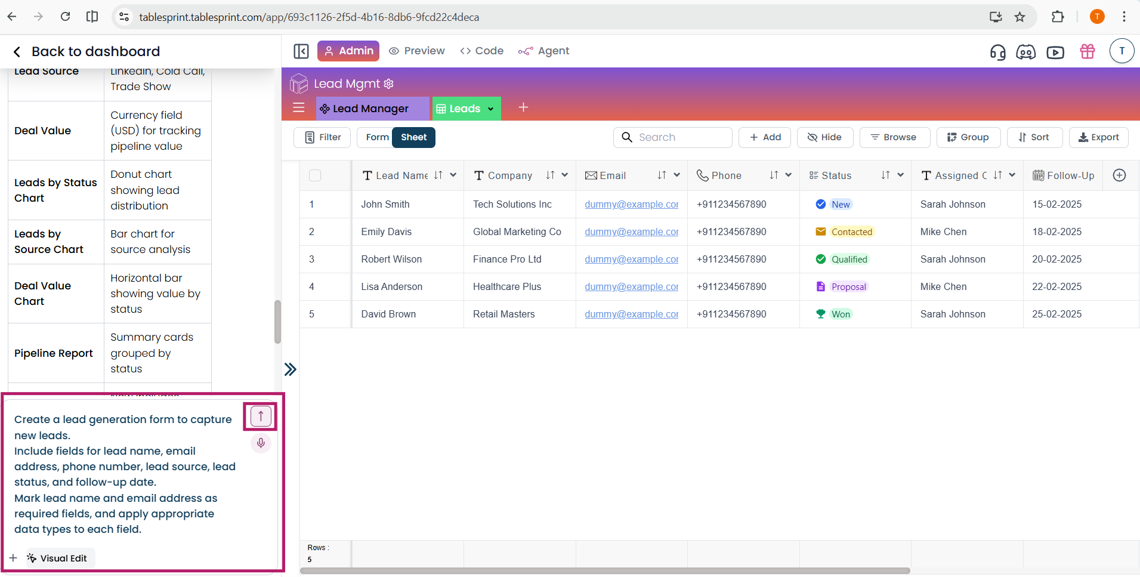Open the Lead Manager tab
Screen dimensions: 1140x577
(x=370, y=109)
